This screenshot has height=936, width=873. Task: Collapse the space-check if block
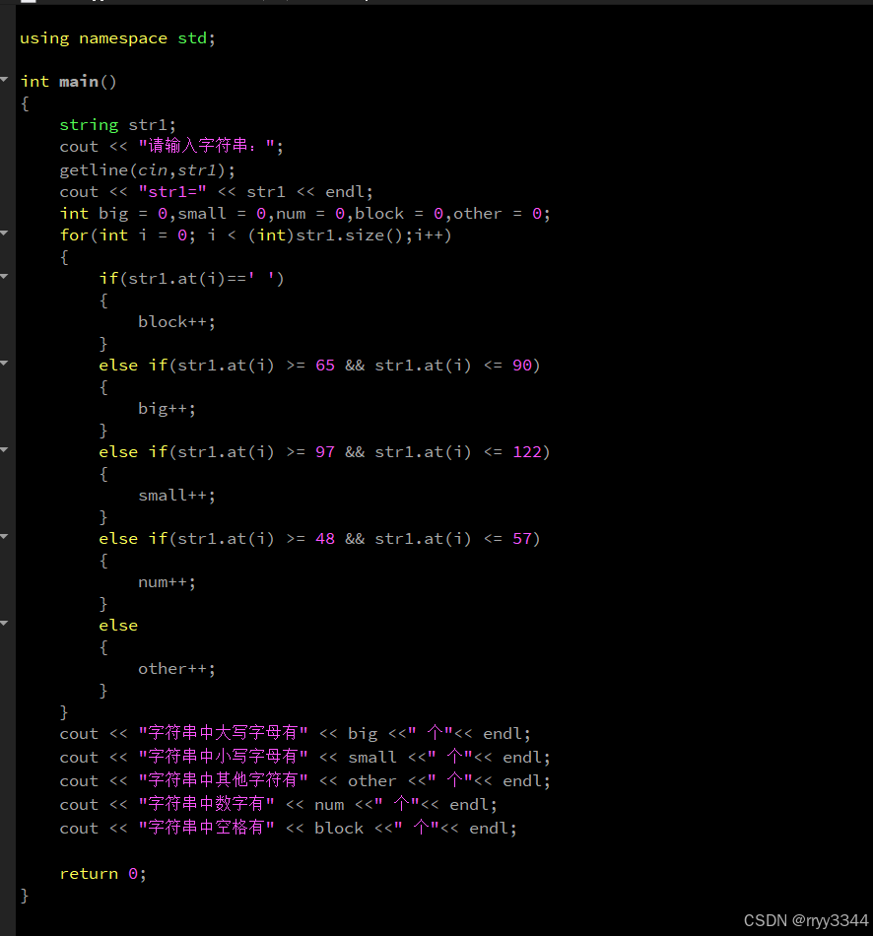click(5, 278)
